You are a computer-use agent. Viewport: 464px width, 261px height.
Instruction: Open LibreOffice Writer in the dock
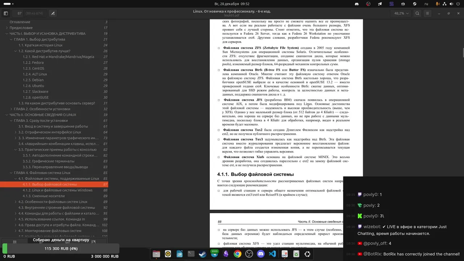pyautogui.click(x=179, y=254)
